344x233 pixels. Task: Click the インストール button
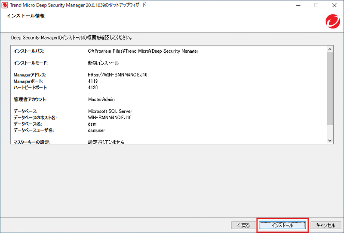pos(283,225)
